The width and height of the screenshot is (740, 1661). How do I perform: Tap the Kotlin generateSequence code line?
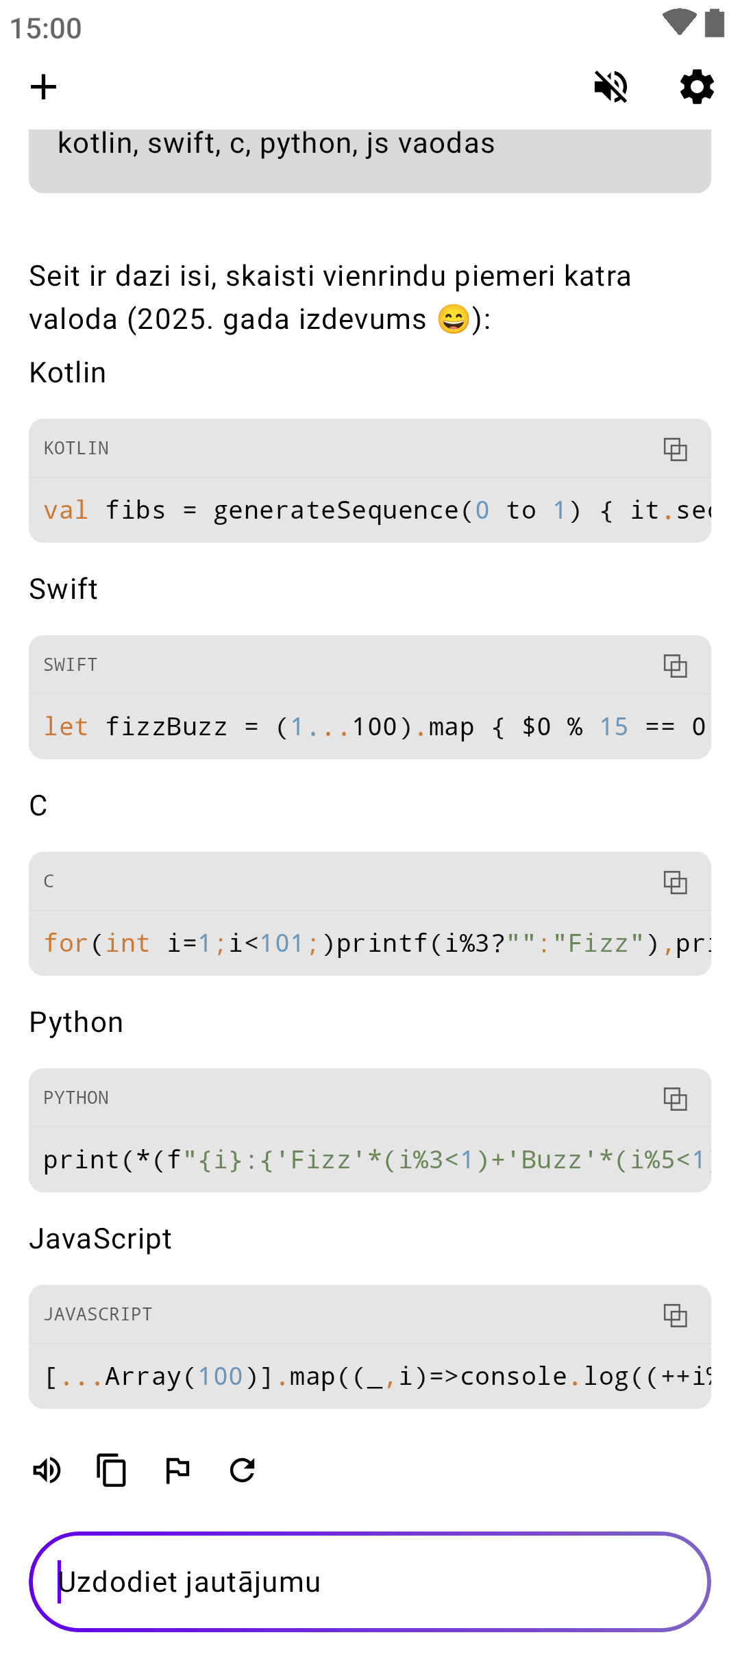tap(370, 510)
